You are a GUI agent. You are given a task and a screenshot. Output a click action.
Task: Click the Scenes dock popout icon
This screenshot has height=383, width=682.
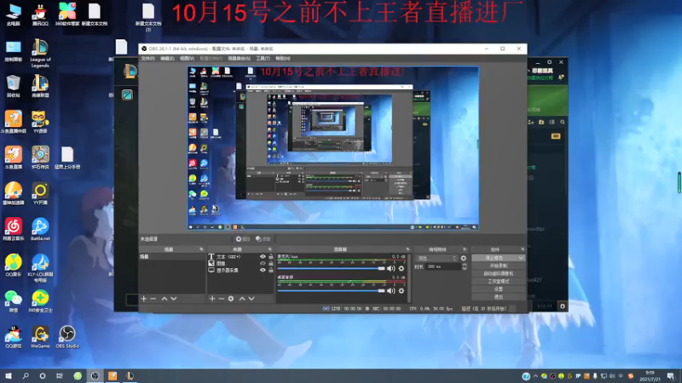[201, 249]
